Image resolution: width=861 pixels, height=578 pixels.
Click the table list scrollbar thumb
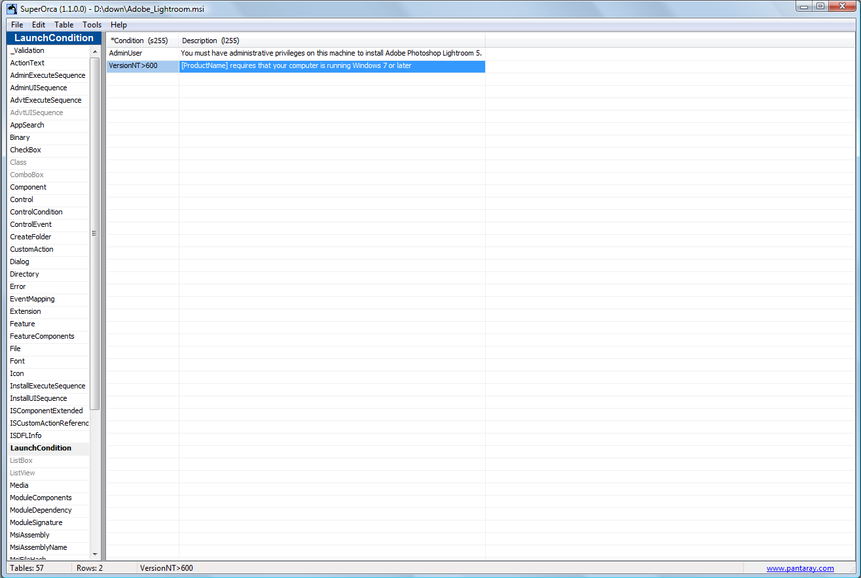point(95,233)
